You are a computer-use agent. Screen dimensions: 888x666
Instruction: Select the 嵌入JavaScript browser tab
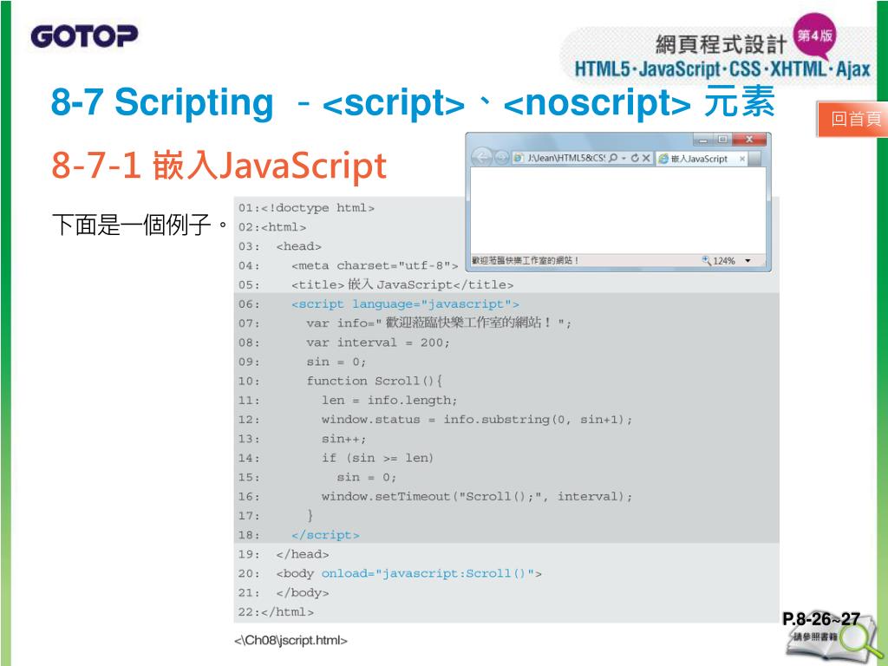701,159
